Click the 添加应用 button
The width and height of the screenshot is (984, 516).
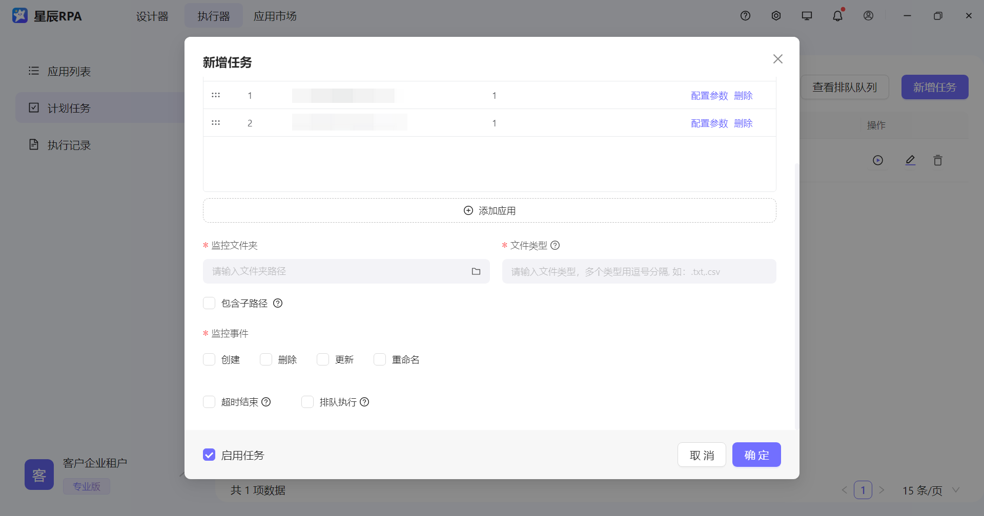[x=489, y=210]
